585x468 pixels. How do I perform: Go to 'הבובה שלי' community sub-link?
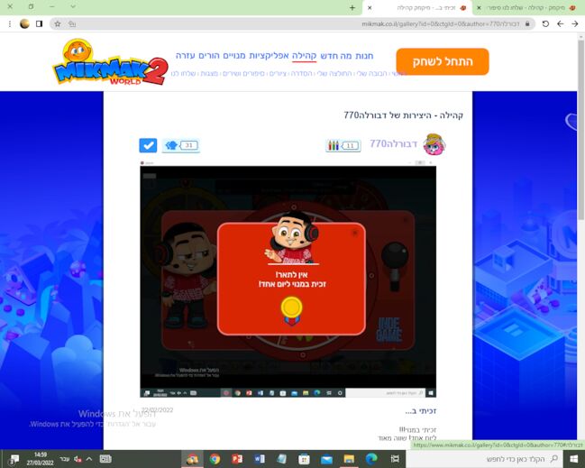pyautogui.click(x=372, y=74)
